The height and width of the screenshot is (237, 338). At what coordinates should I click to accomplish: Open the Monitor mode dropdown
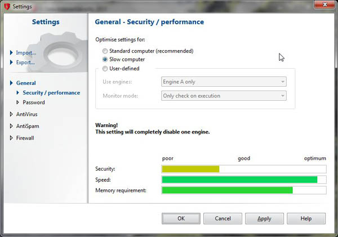(x=224, y=96)
